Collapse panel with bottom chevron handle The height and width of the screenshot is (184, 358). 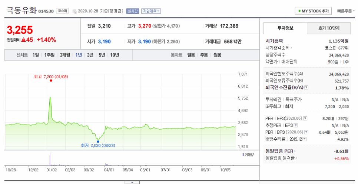click(x=132, y=183)
